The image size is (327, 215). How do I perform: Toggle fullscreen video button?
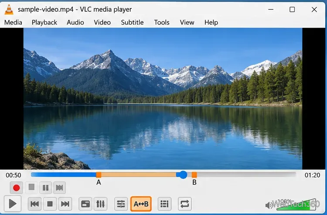coord(85,204)
